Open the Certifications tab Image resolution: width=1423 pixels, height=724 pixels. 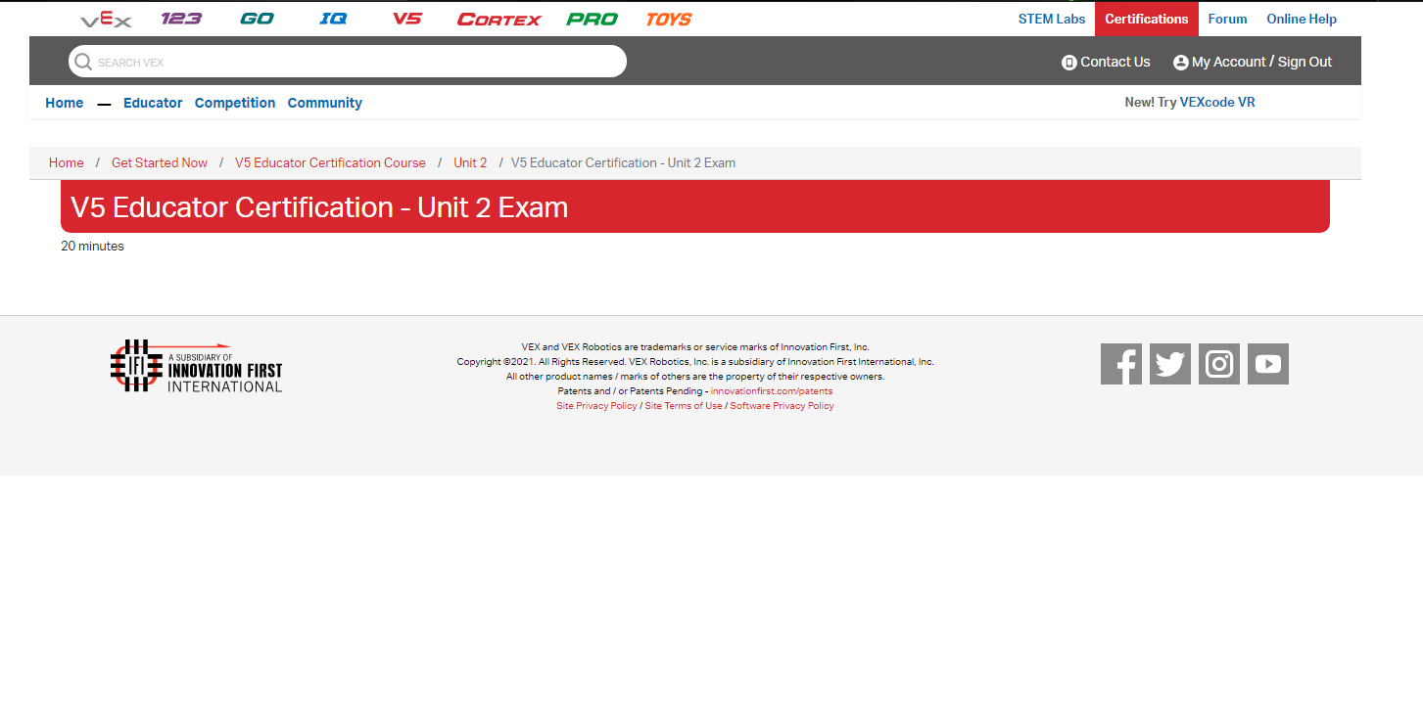click(1146, 19)
